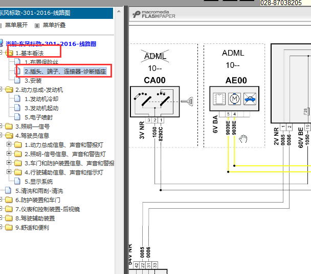Click folder icon of 4.行驶辅助信息、声音和指示灯
311x274 pixels.
[18, 172]
